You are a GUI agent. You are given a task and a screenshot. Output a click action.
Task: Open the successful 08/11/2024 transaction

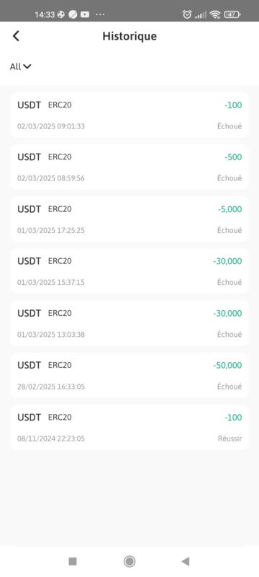coord(129,427)
